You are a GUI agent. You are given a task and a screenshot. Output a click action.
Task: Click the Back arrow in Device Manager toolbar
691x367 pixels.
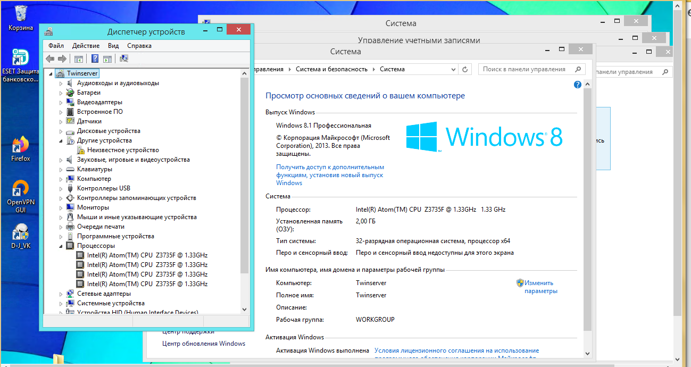pyautogui.click(x=50, y=59)
